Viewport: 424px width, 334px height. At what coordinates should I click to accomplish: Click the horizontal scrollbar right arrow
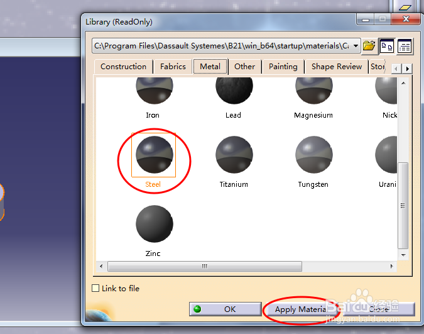click(391, 266)
